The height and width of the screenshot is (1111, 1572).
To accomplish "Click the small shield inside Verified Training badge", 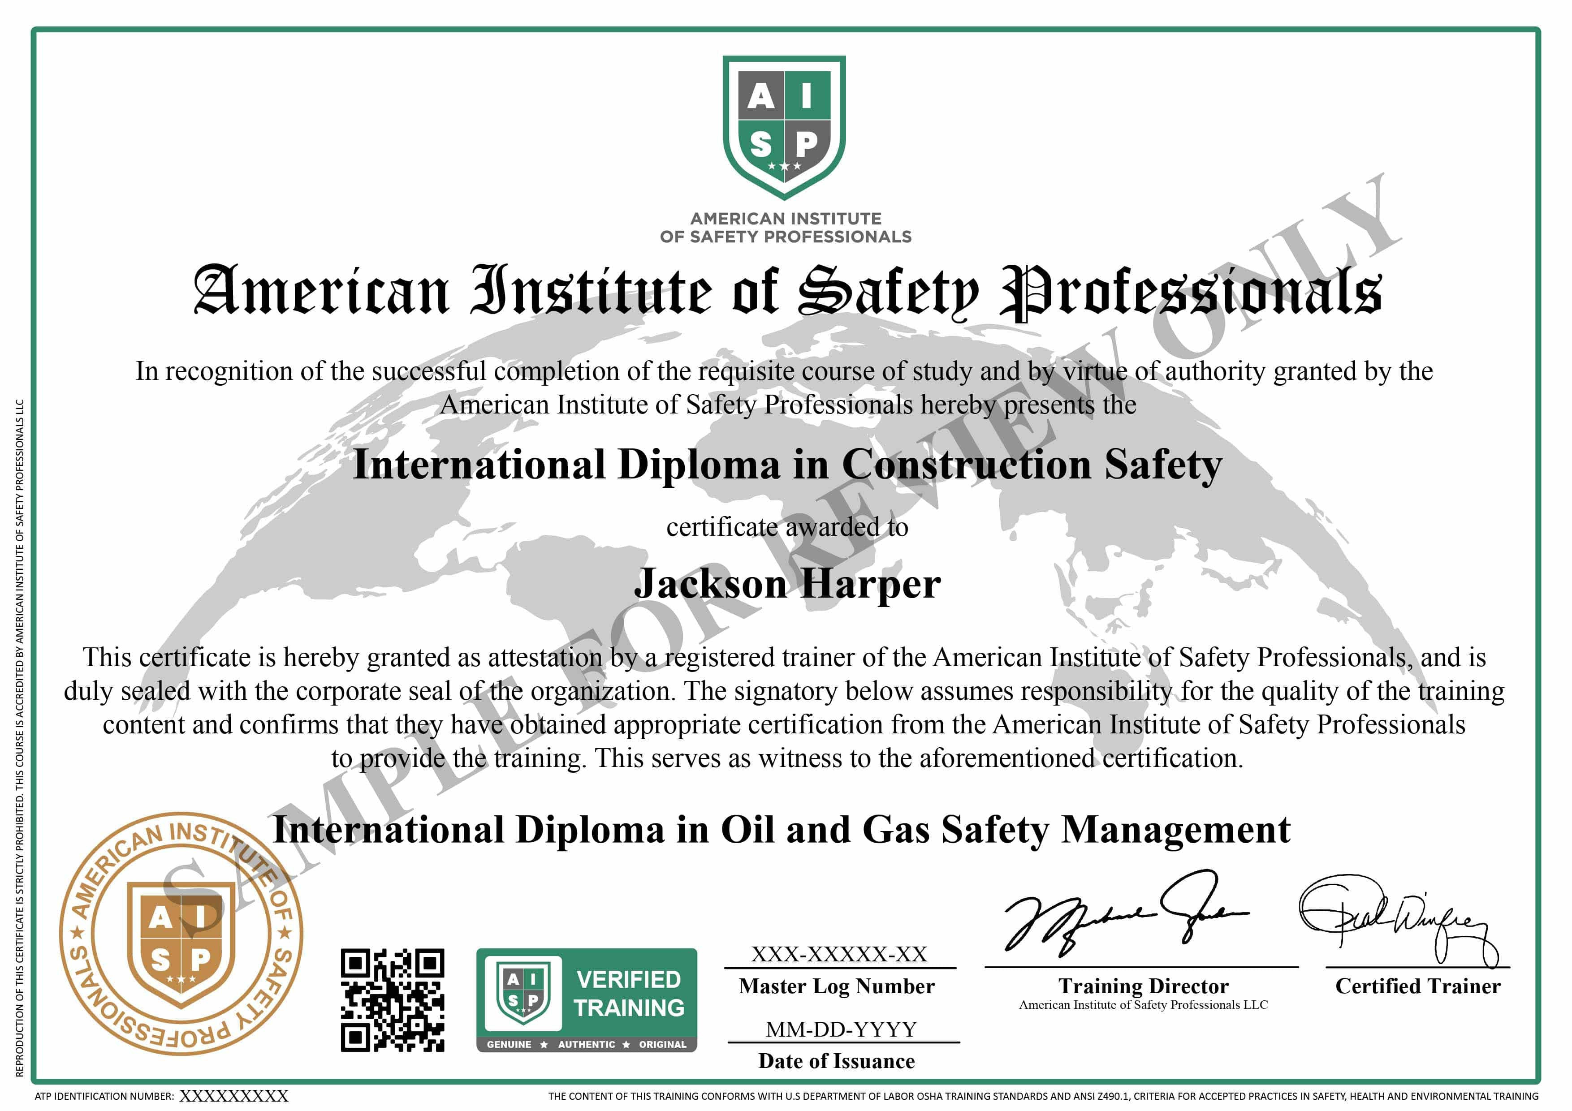I will [x=523, y=993].
